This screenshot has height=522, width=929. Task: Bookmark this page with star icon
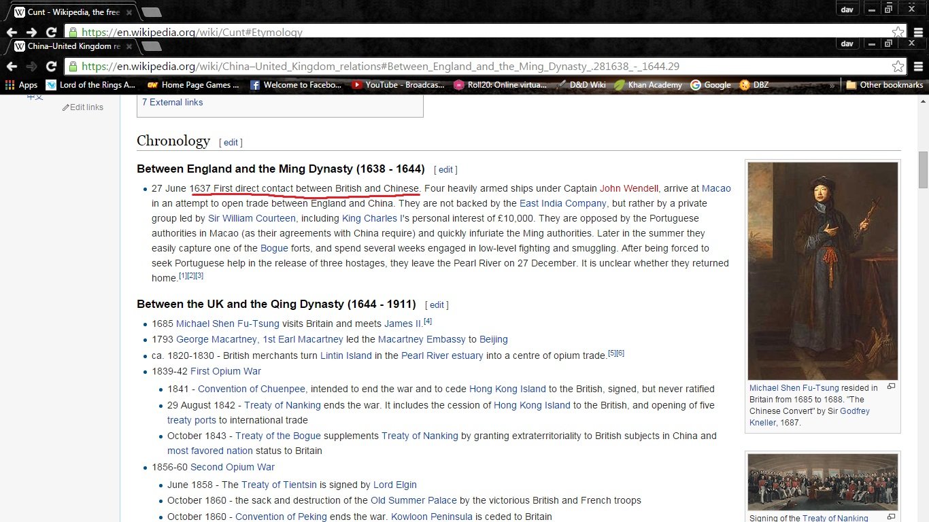(x=898, y=67)
